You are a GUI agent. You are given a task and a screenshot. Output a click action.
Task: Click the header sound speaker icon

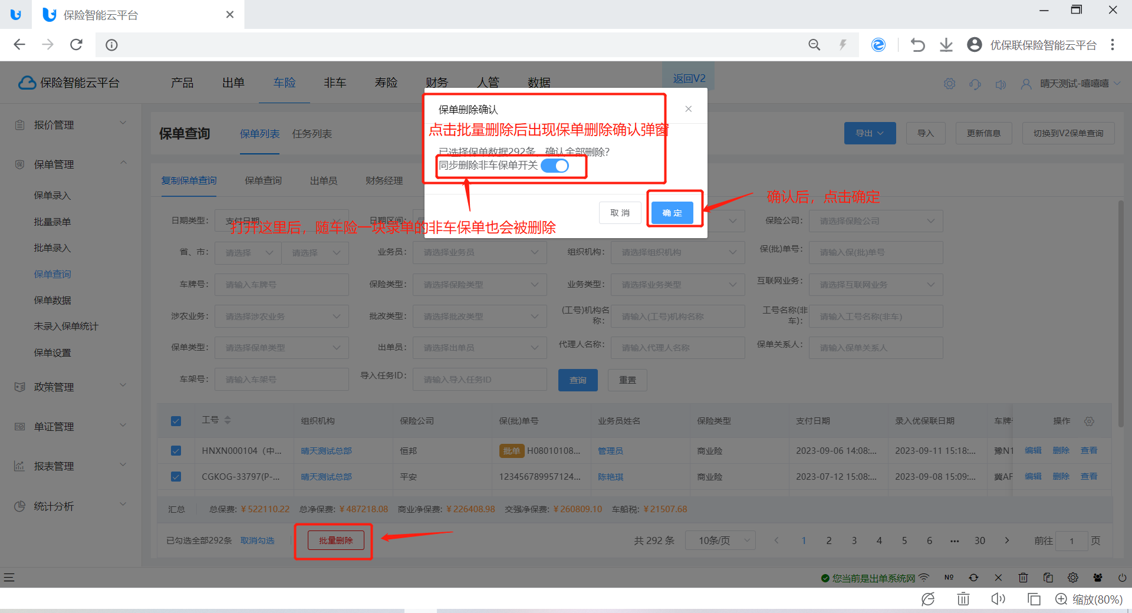pyautogui.click(x=1001, y=84)
